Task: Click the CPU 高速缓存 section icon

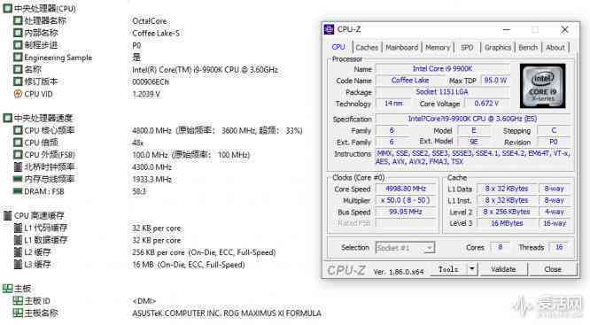Action: pos(7,215)
